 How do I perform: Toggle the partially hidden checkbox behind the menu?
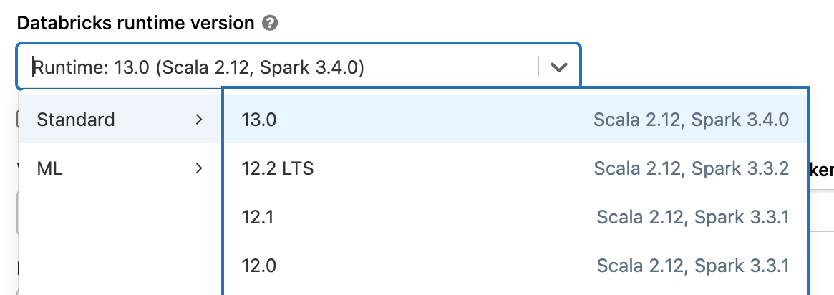pyautogui.click(x=18, y=120)
